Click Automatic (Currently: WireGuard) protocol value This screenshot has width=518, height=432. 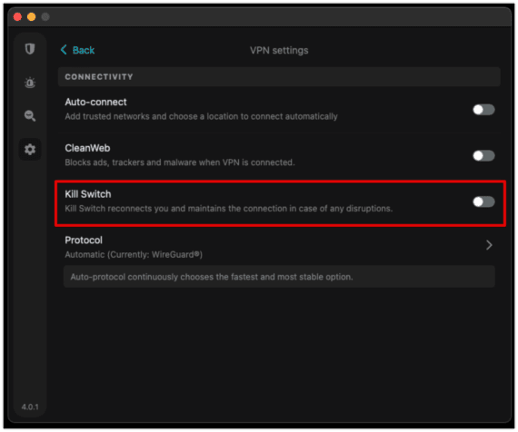click(134, 255)
